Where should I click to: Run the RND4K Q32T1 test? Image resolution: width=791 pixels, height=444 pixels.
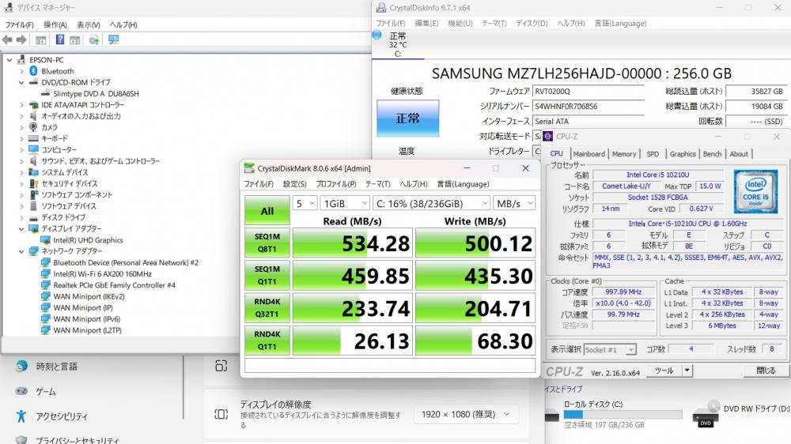(267, 308)
